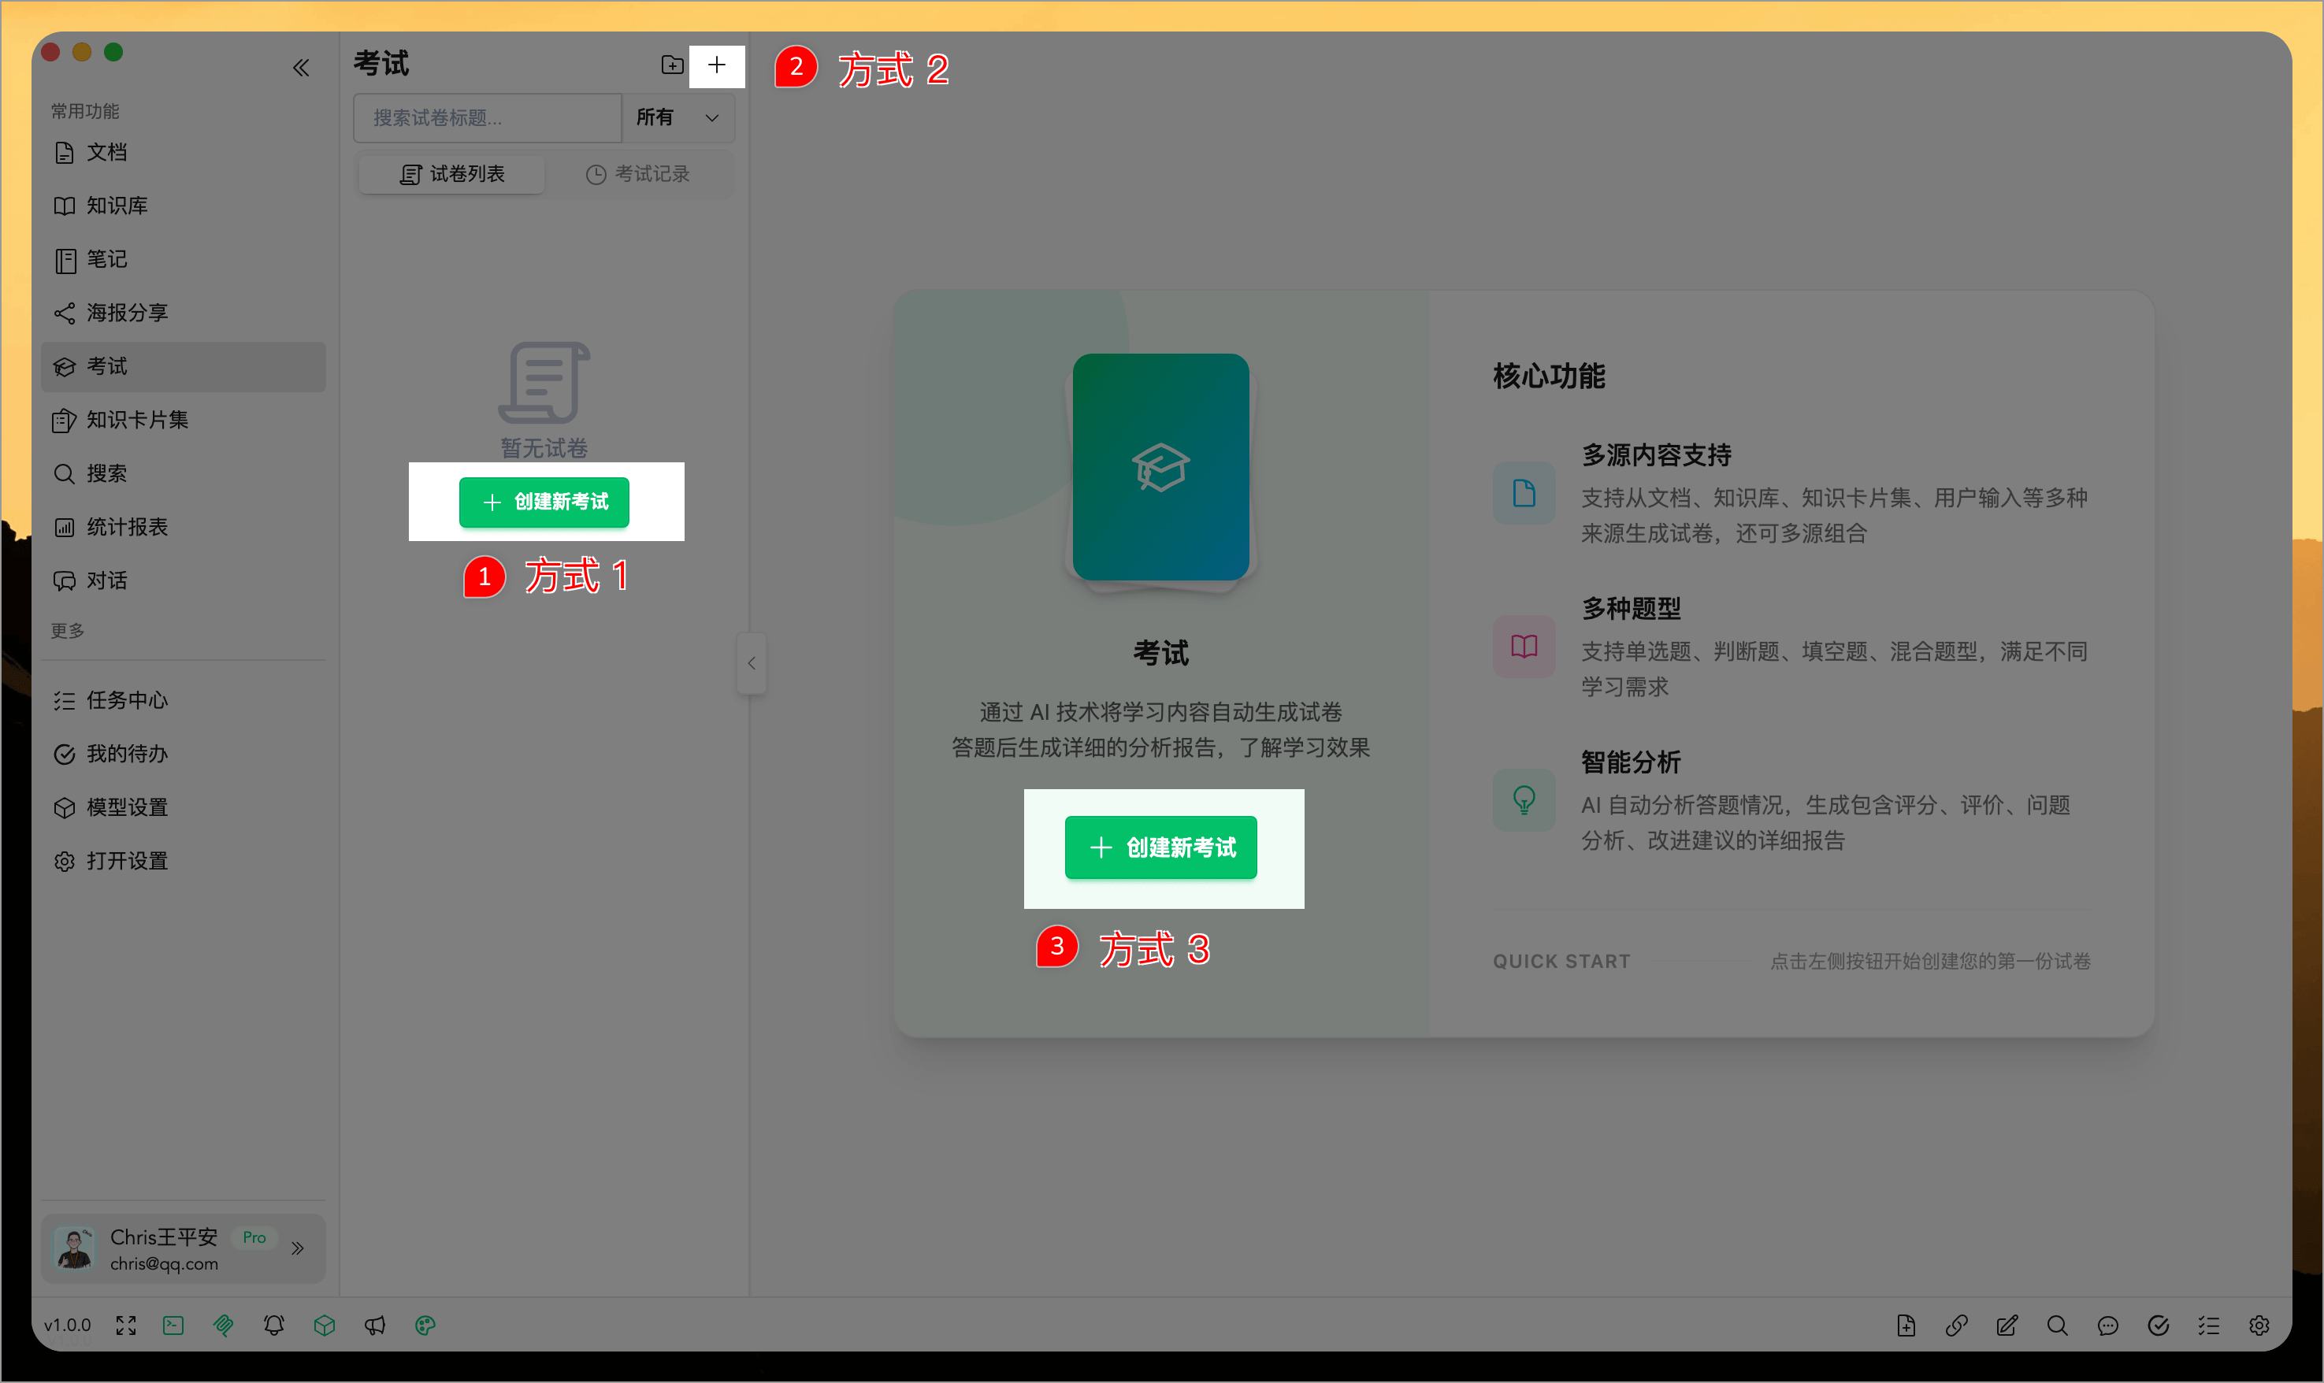Viewport: 2324px width, 1383px height.
Task: Open the announcements megaphone in the status bar
Action: [376, 1324]
